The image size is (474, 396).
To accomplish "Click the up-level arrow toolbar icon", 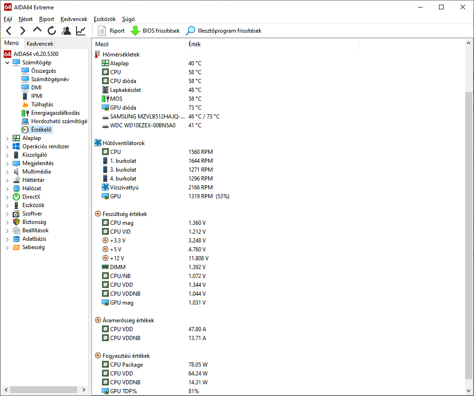I will tap(37, 30).
